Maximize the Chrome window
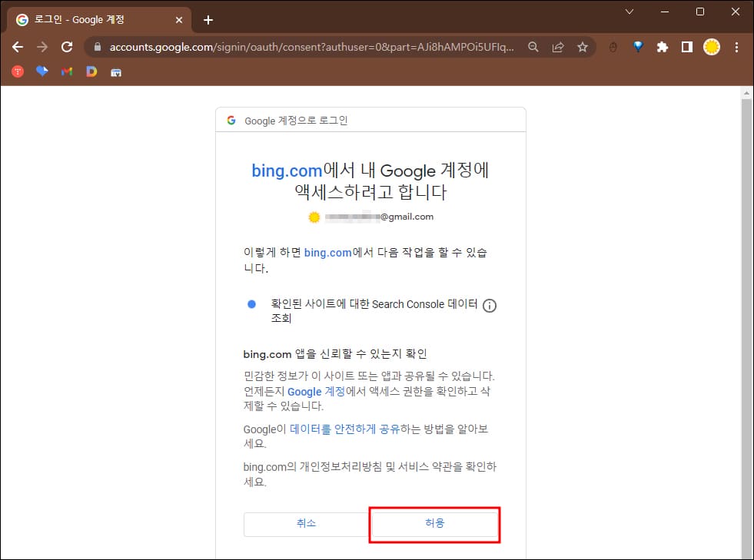 pos(700,12)
